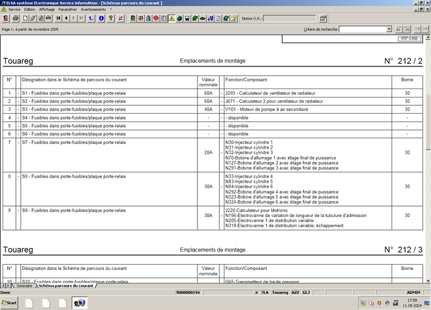
Task: Open the Service menu
Action: [x=14, y=9]
